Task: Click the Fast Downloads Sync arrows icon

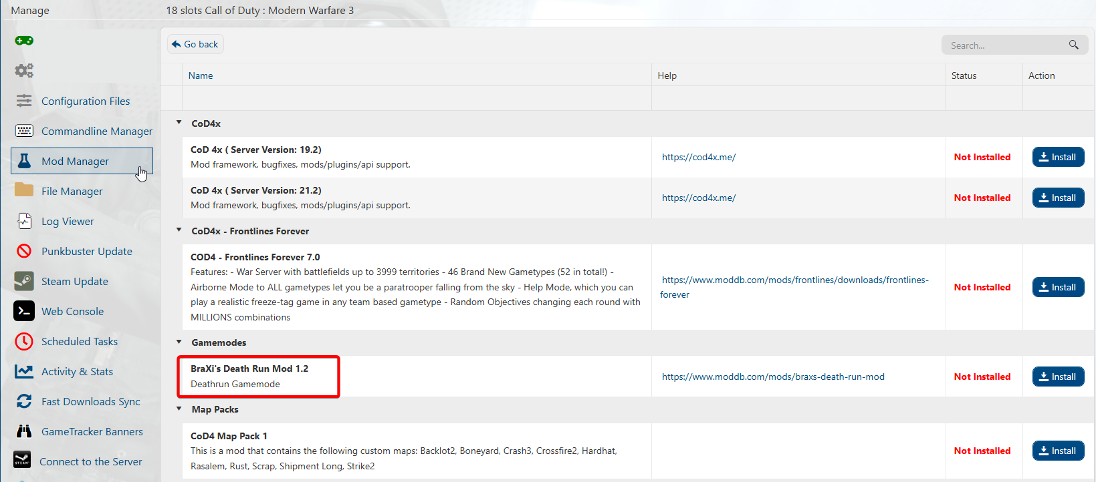Action: tap(24, 401)
